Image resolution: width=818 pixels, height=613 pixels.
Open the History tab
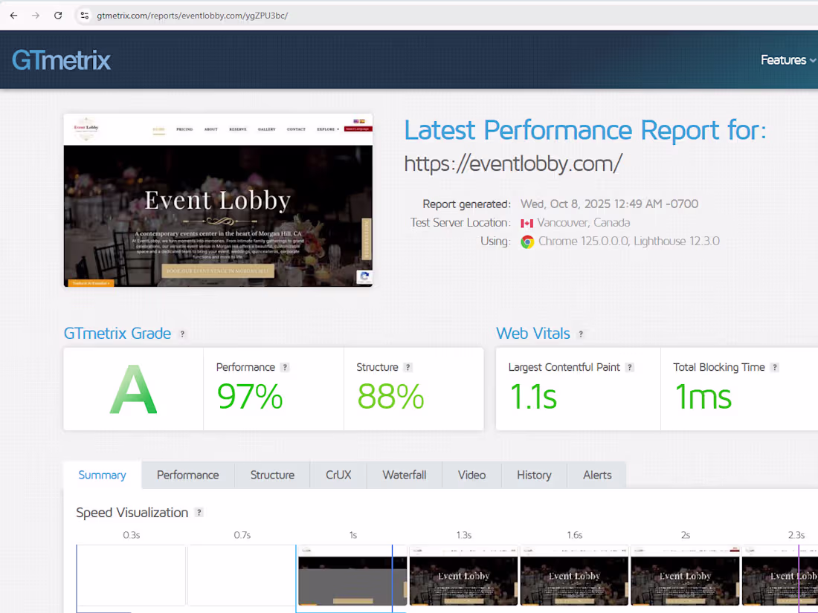point(534,475)
